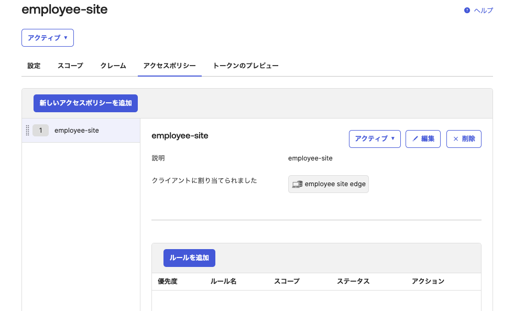
Task: View the トークンのプレビュー tab
Action: [245, 66]
